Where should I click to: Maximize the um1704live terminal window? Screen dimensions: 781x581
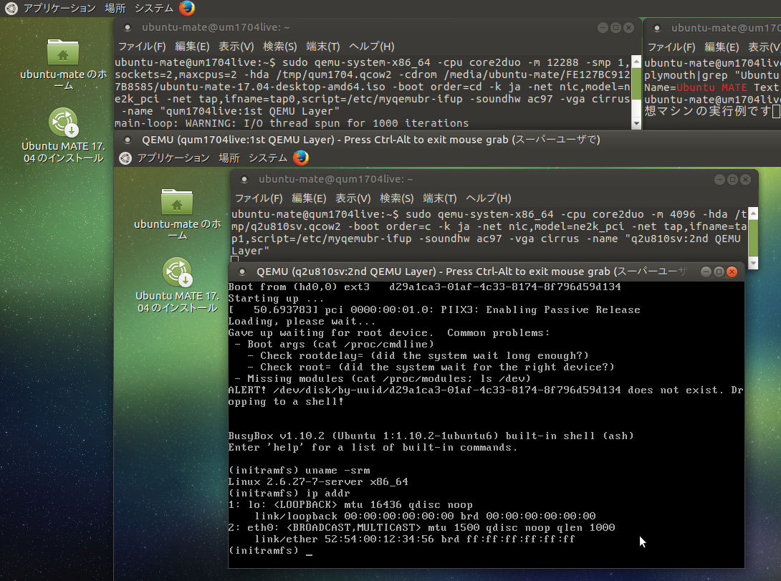pos(615,27)
